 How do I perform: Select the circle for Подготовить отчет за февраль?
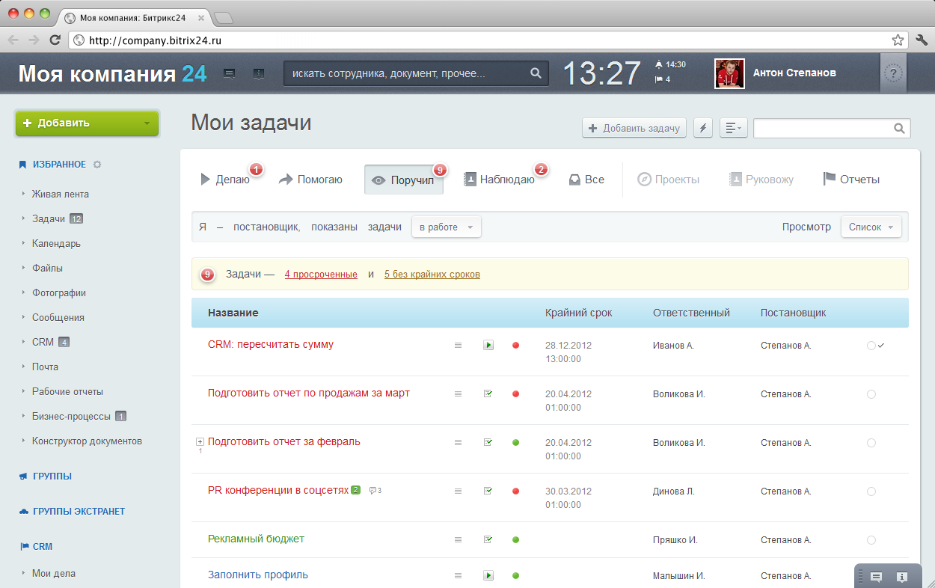tap(871, 443)
